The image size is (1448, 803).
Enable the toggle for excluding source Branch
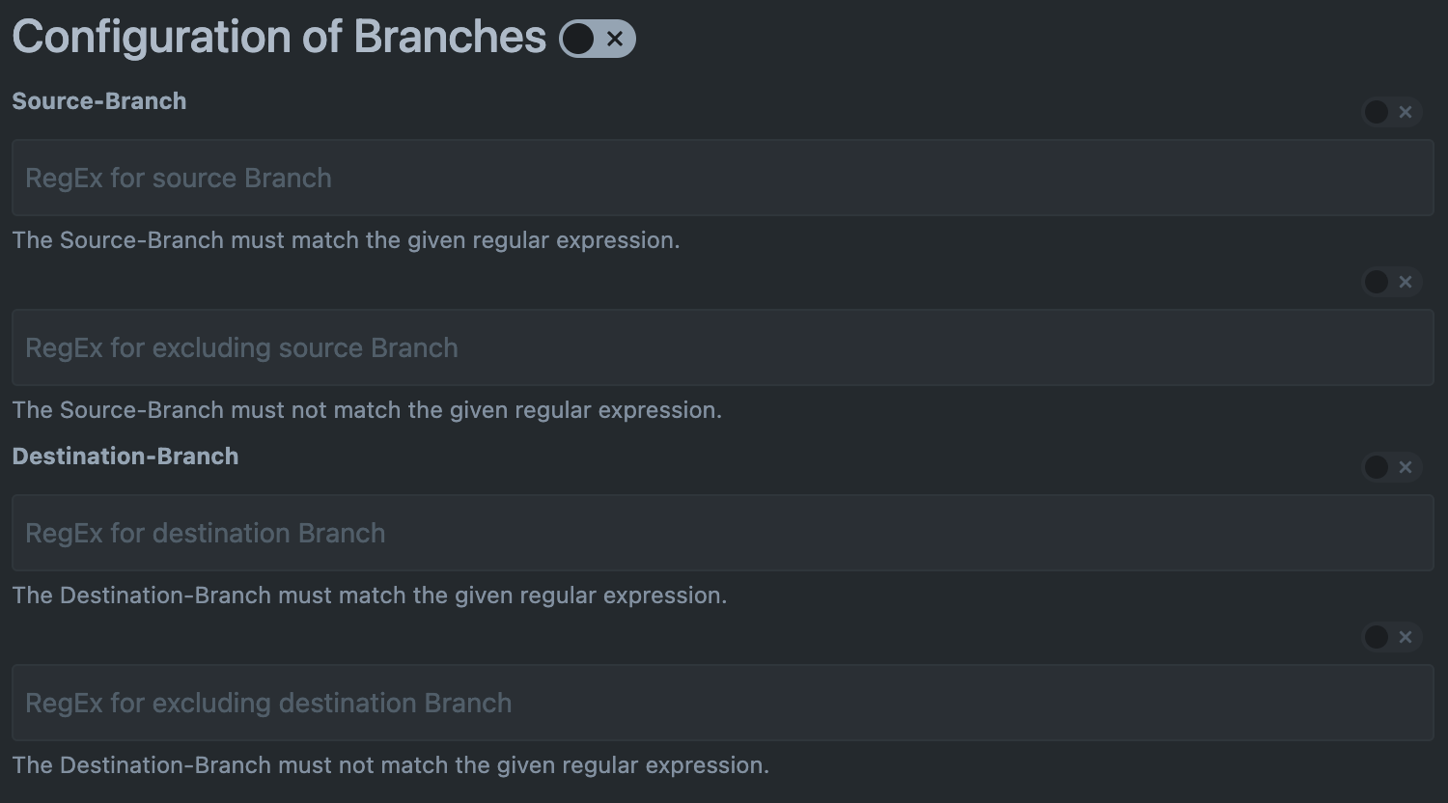click(1376, 282)
